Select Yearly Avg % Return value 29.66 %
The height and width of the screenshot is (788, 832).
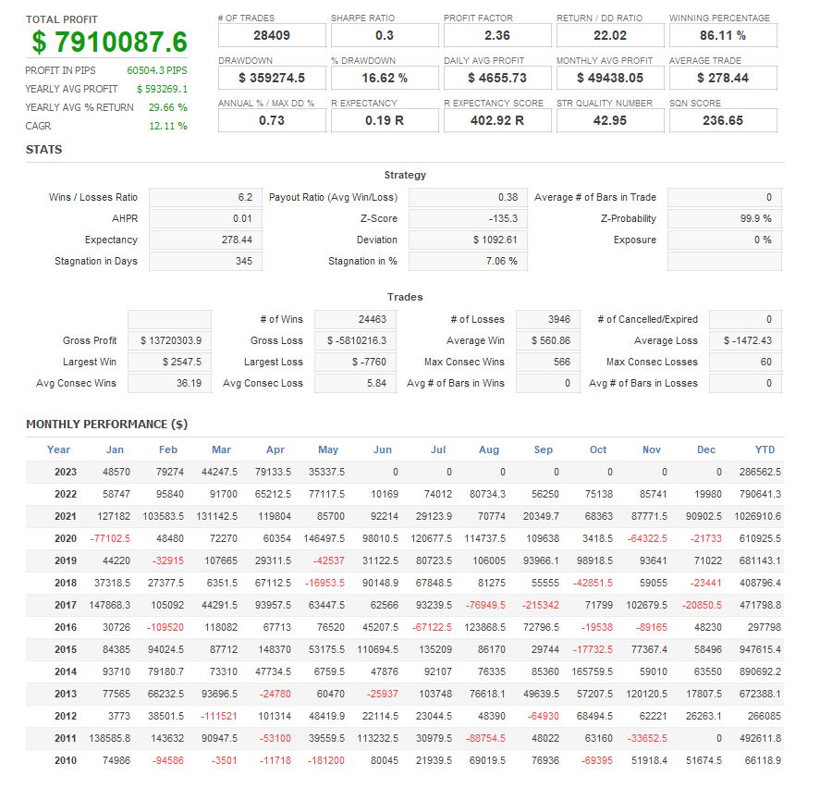tap(168, 107)
